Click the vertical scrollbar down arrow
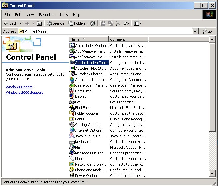Image resolution: width=218 pixels, height=186 pixels. click(212, 174)
